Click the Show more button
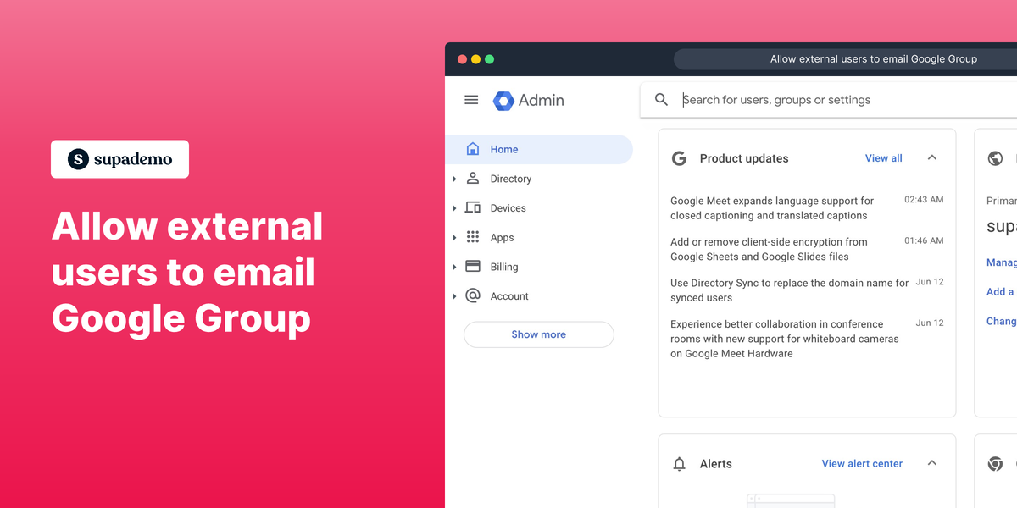 (x=538, y=334)
